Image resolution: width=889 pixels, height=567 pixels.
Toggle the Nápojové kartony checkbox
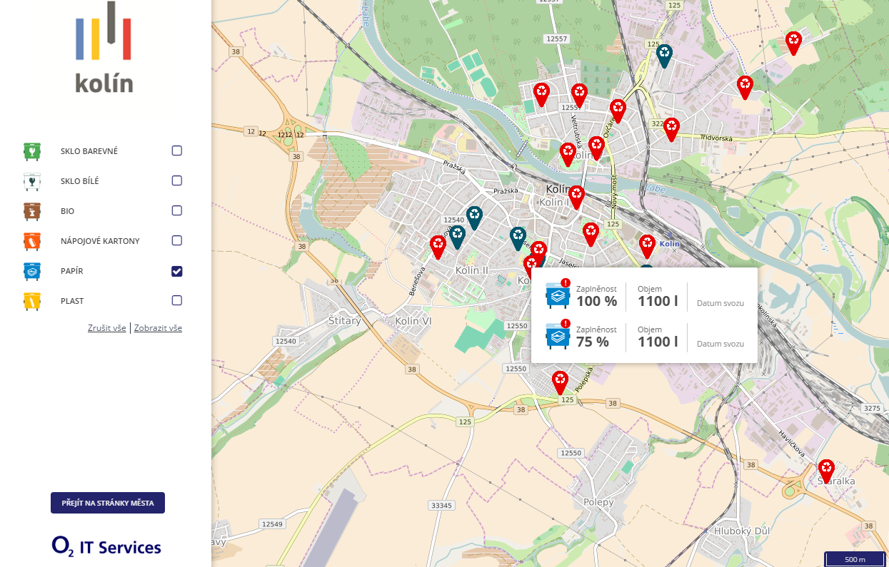tap(177, 241)
